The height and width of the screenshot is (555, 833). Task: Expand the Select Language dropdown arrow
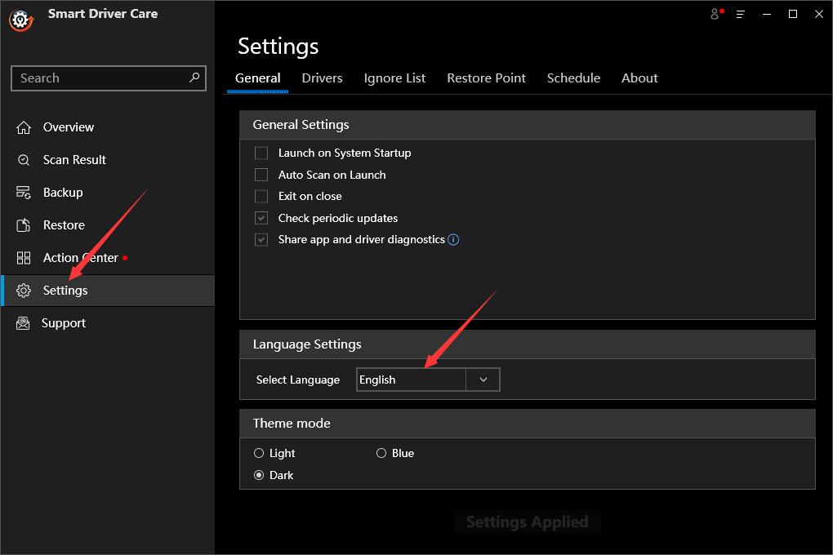(483, 380)
